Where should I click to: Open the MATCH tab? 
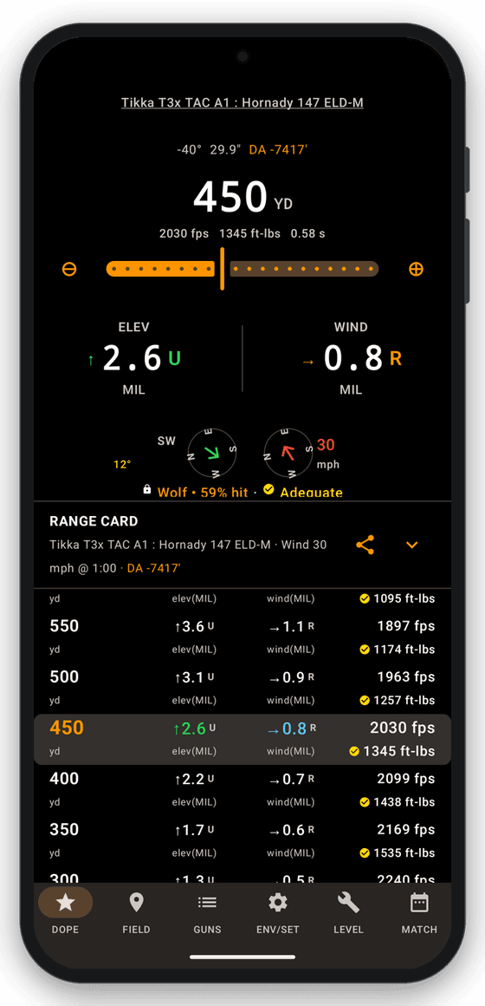pyautogui.click(x=419, y=911)
